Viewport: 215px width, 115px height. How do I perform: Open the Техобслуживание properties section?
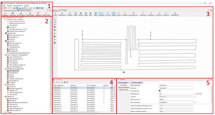point(124,87)
